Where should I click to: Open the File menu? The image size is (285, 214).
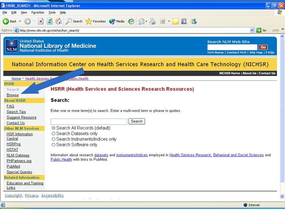(x=5, y=12)
